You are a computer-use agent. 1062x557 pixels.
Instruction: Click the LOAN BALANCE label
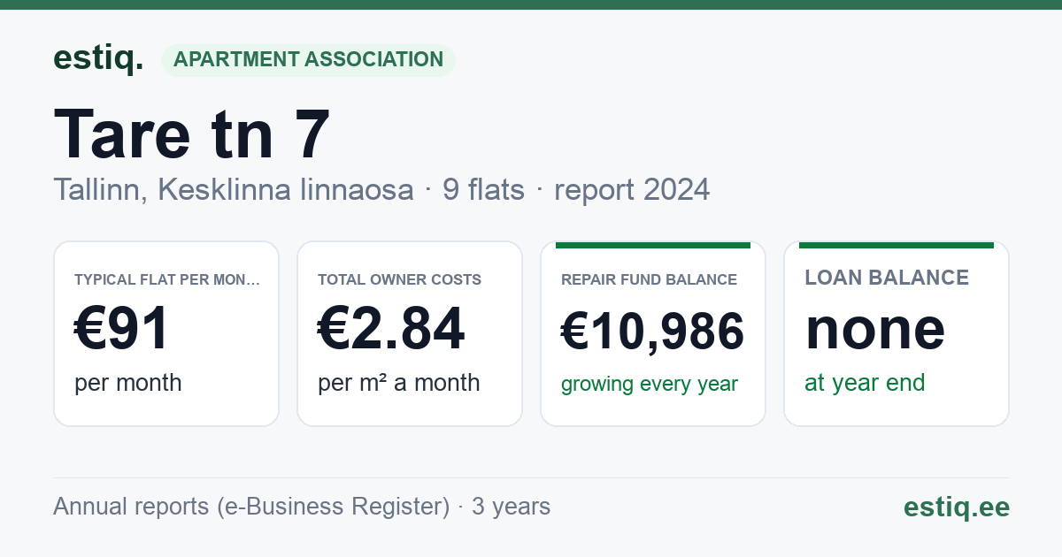[x=887, y=278]
